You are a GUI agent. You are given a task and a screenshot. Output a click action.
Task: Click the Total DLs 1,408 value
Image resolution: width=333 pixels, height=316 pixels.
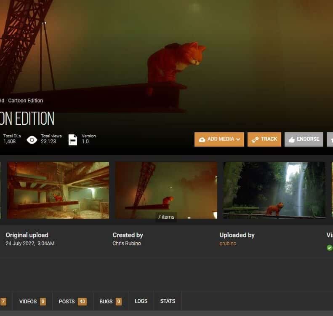click(9, 142)
